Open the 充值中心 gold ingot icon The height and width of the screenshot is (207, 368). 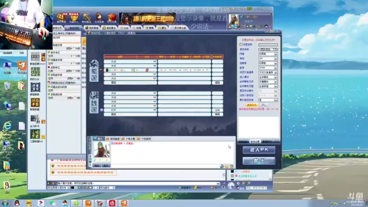click(74, 18)
